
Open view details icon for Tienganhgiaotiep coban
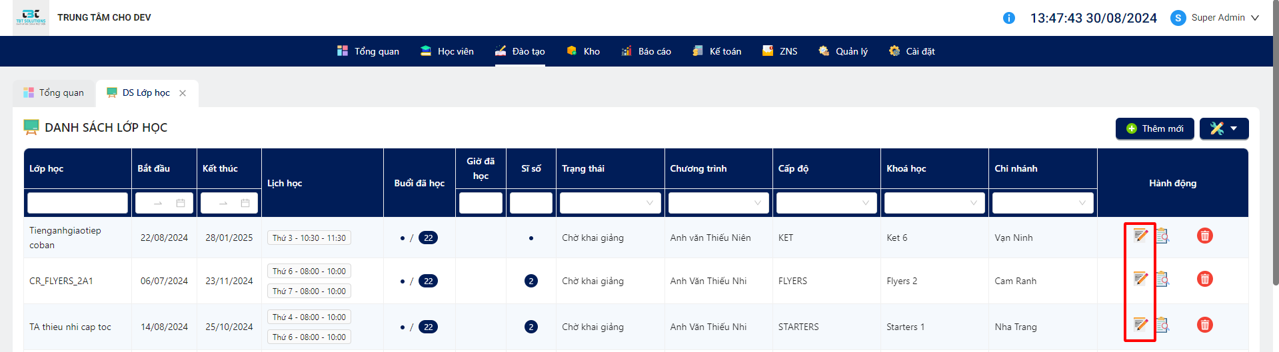tap(1162, 236)
